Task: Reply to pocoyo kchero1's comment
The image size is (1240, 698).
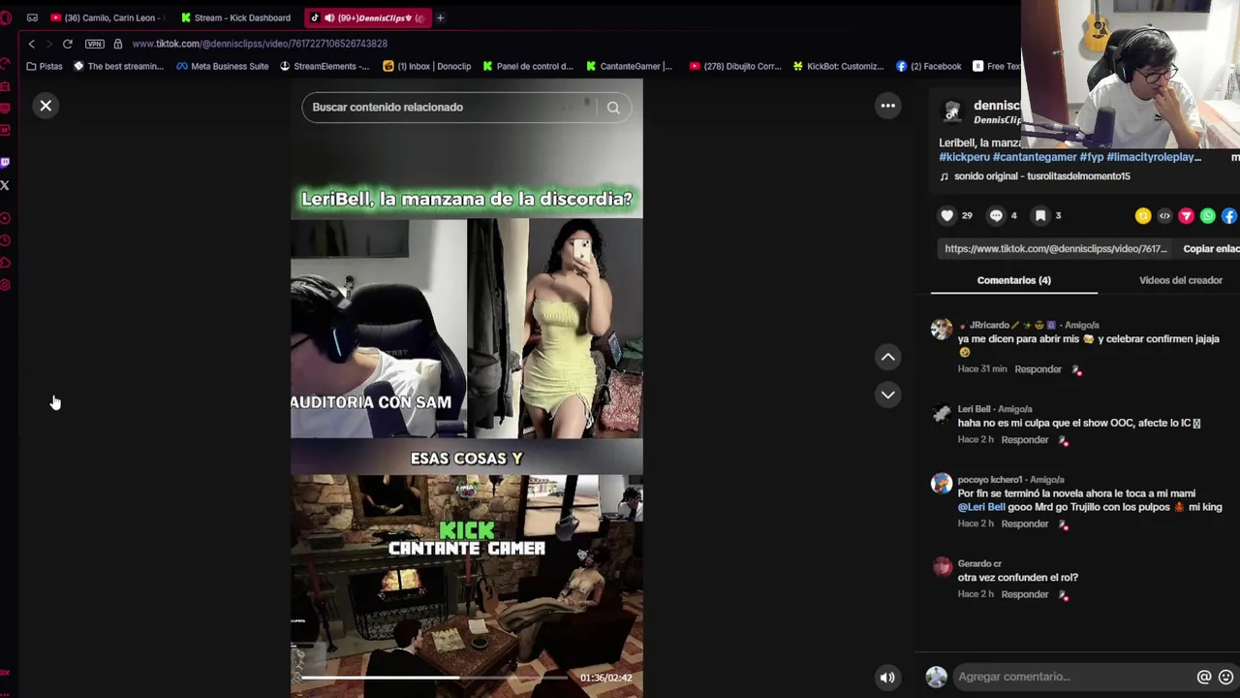Action: (x=1025, y=524)
